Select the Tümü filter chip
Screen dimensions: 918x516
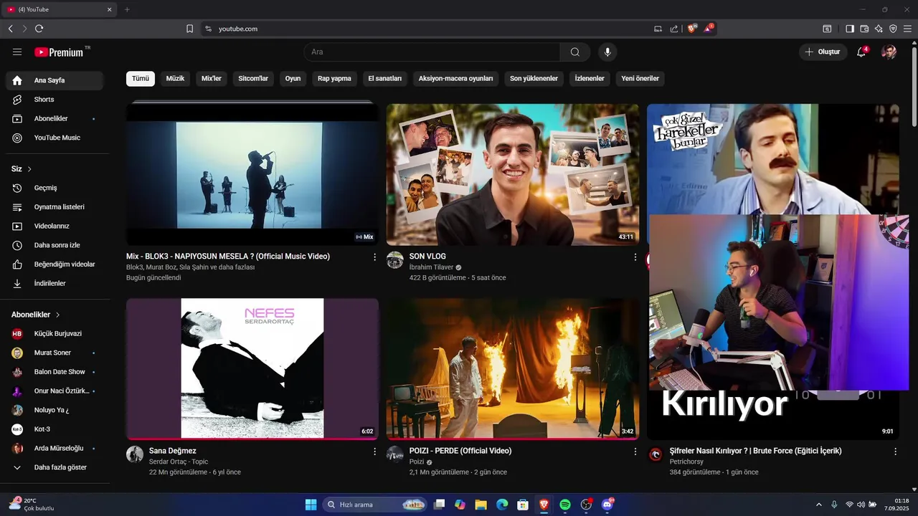141,79
